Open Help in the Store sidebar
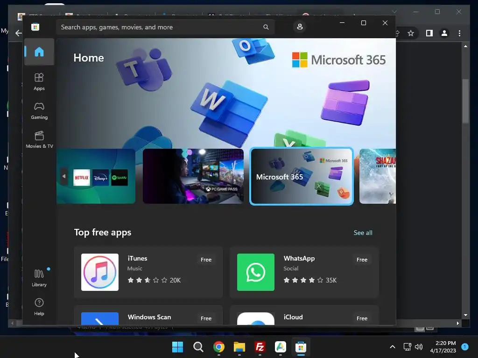 pos(39,307)
